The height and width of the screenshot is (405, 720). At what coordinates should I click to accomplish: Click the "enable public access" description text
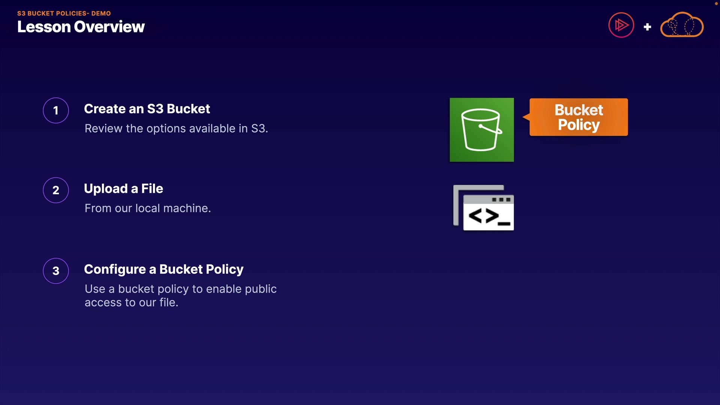click(180, 295)
